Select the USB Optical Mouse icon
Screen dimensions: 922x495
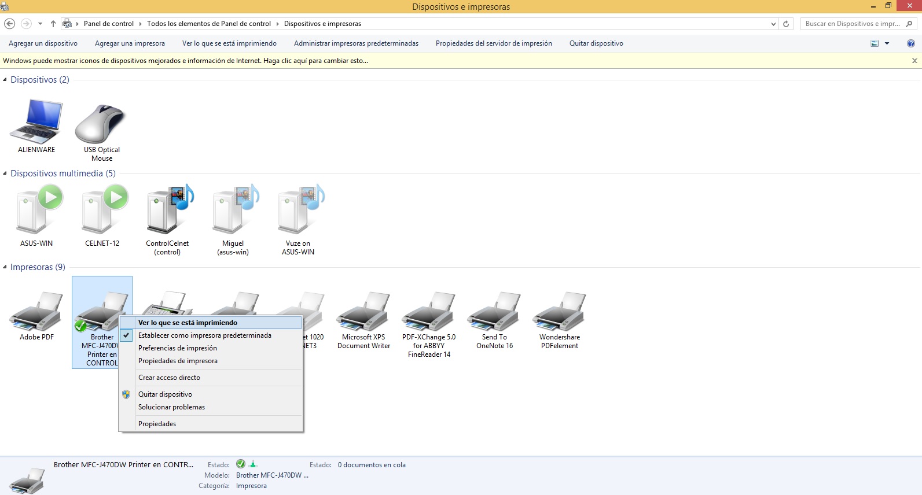[101, 124]
